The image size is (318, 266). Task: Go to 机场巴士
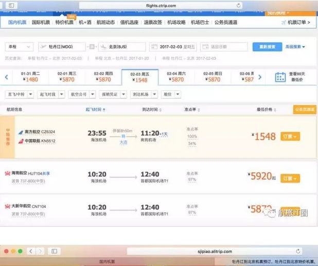[x=200, y=22]
